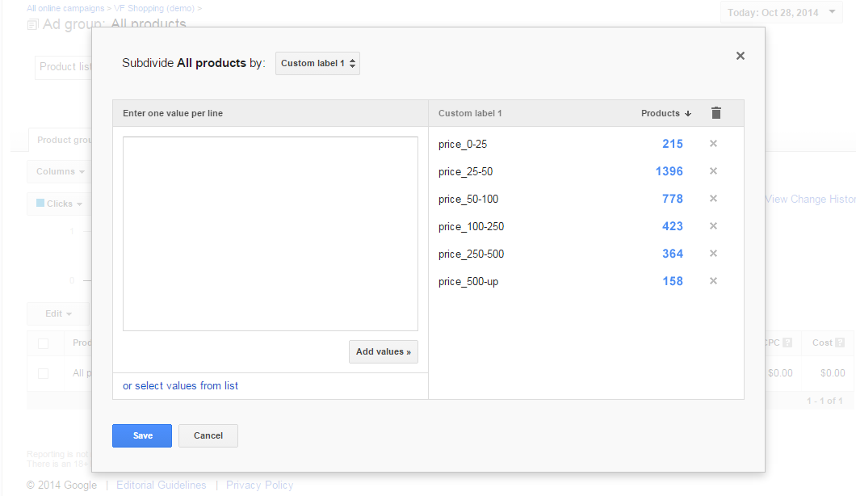The image size is (856, 496).
Task: Open Privacy Policy footer link
Action: coord(259,485)
